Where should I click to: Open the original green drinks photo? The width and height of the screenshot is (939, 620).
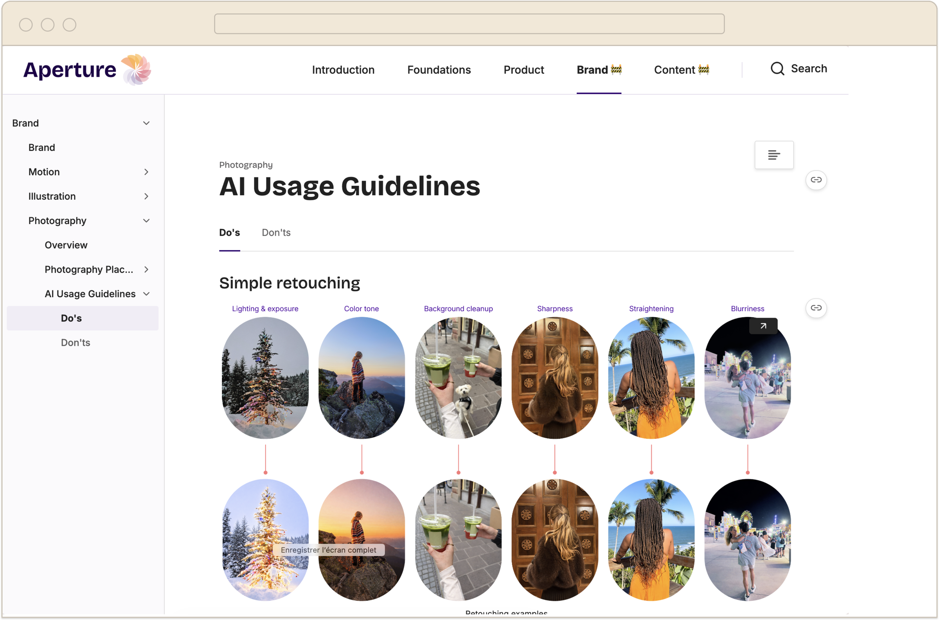[458, 378]
